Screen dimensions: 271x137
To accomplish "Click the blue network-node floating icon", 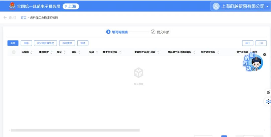I will 268,101.
